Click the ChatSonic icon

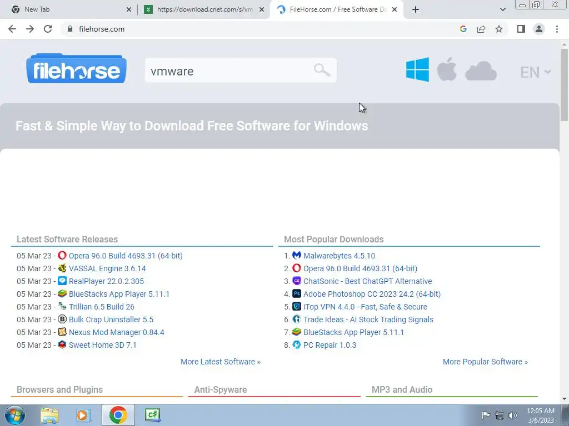(297, 281)
